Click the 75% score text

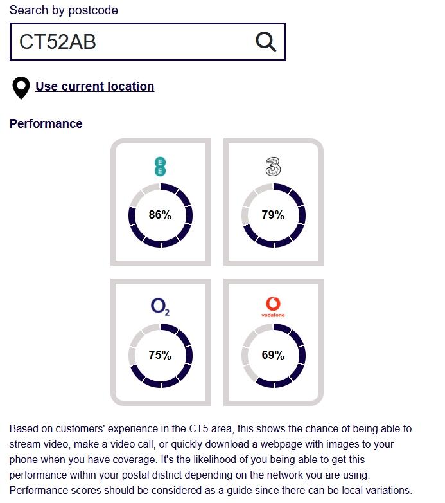pos(160,355)
